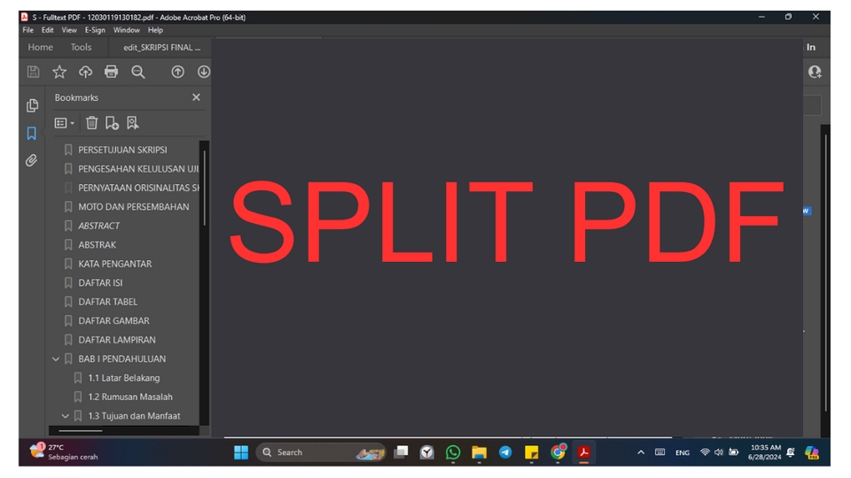The image size is (851, 478).
Task: Open bookmarks options list dropdown
Action: click(64, 123)
